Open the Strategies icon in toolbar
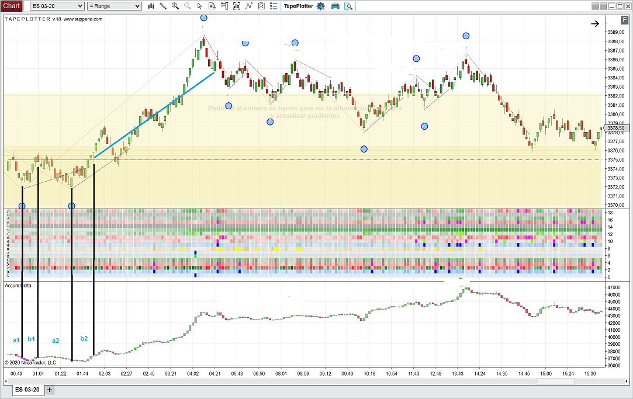The image size is (633, 399). click(x=261, y=6)
